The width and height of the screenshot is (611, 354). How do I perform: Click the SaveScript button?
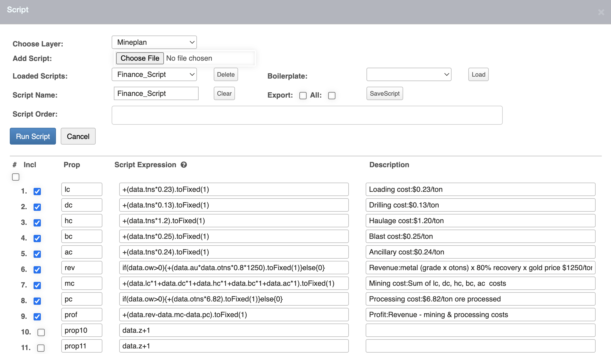coord(384,93)
